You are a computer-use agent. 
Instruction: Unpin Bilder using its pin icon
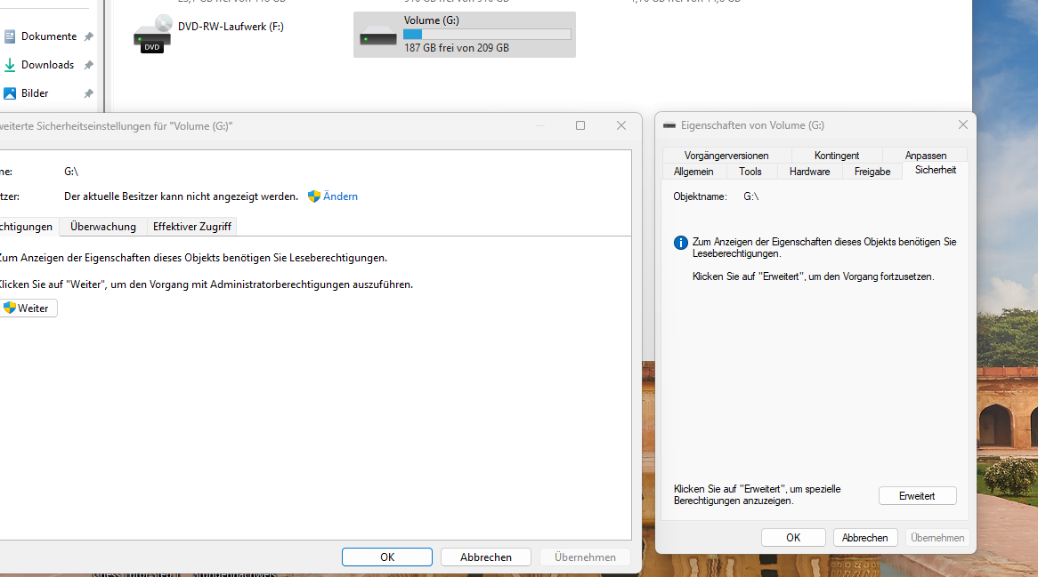click(89, 93)
